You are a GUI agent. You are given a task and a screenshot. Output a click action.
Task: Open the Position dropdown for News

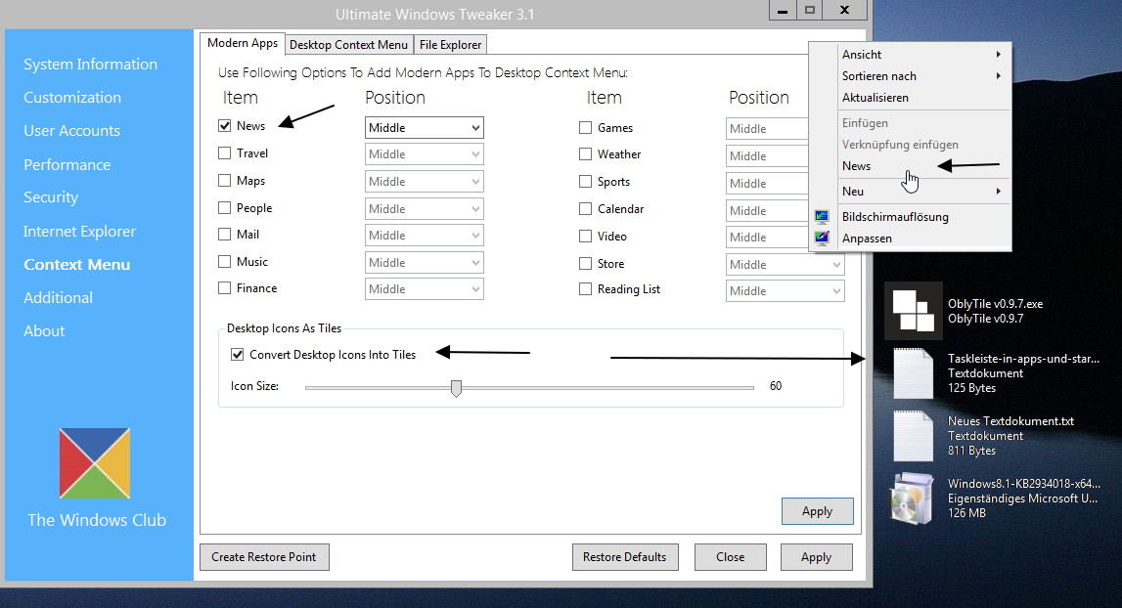[x=425, y=128]
